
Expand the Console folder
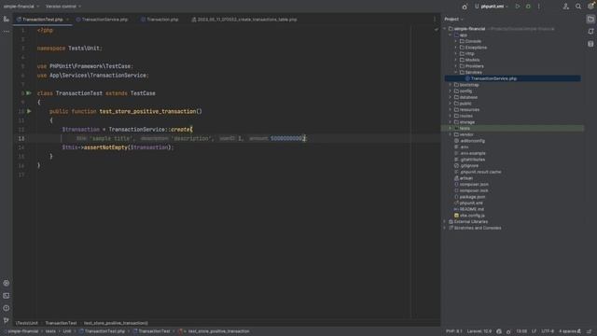[x=456, y=41]
